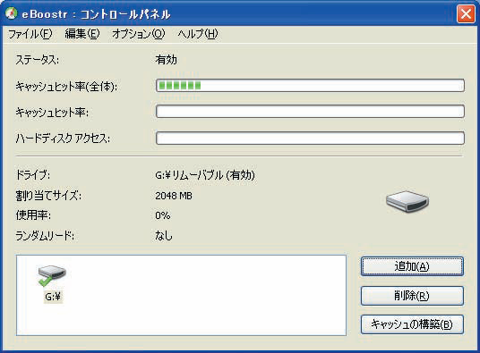Screen dimensions: 480x353
Task: Click the 0% usage rate value
Action: [x=163, y=215]
